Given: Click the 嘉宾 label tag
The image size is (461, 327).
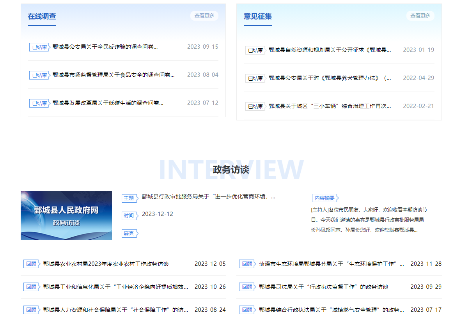Looking at the screenshot, I should (129, 233).
